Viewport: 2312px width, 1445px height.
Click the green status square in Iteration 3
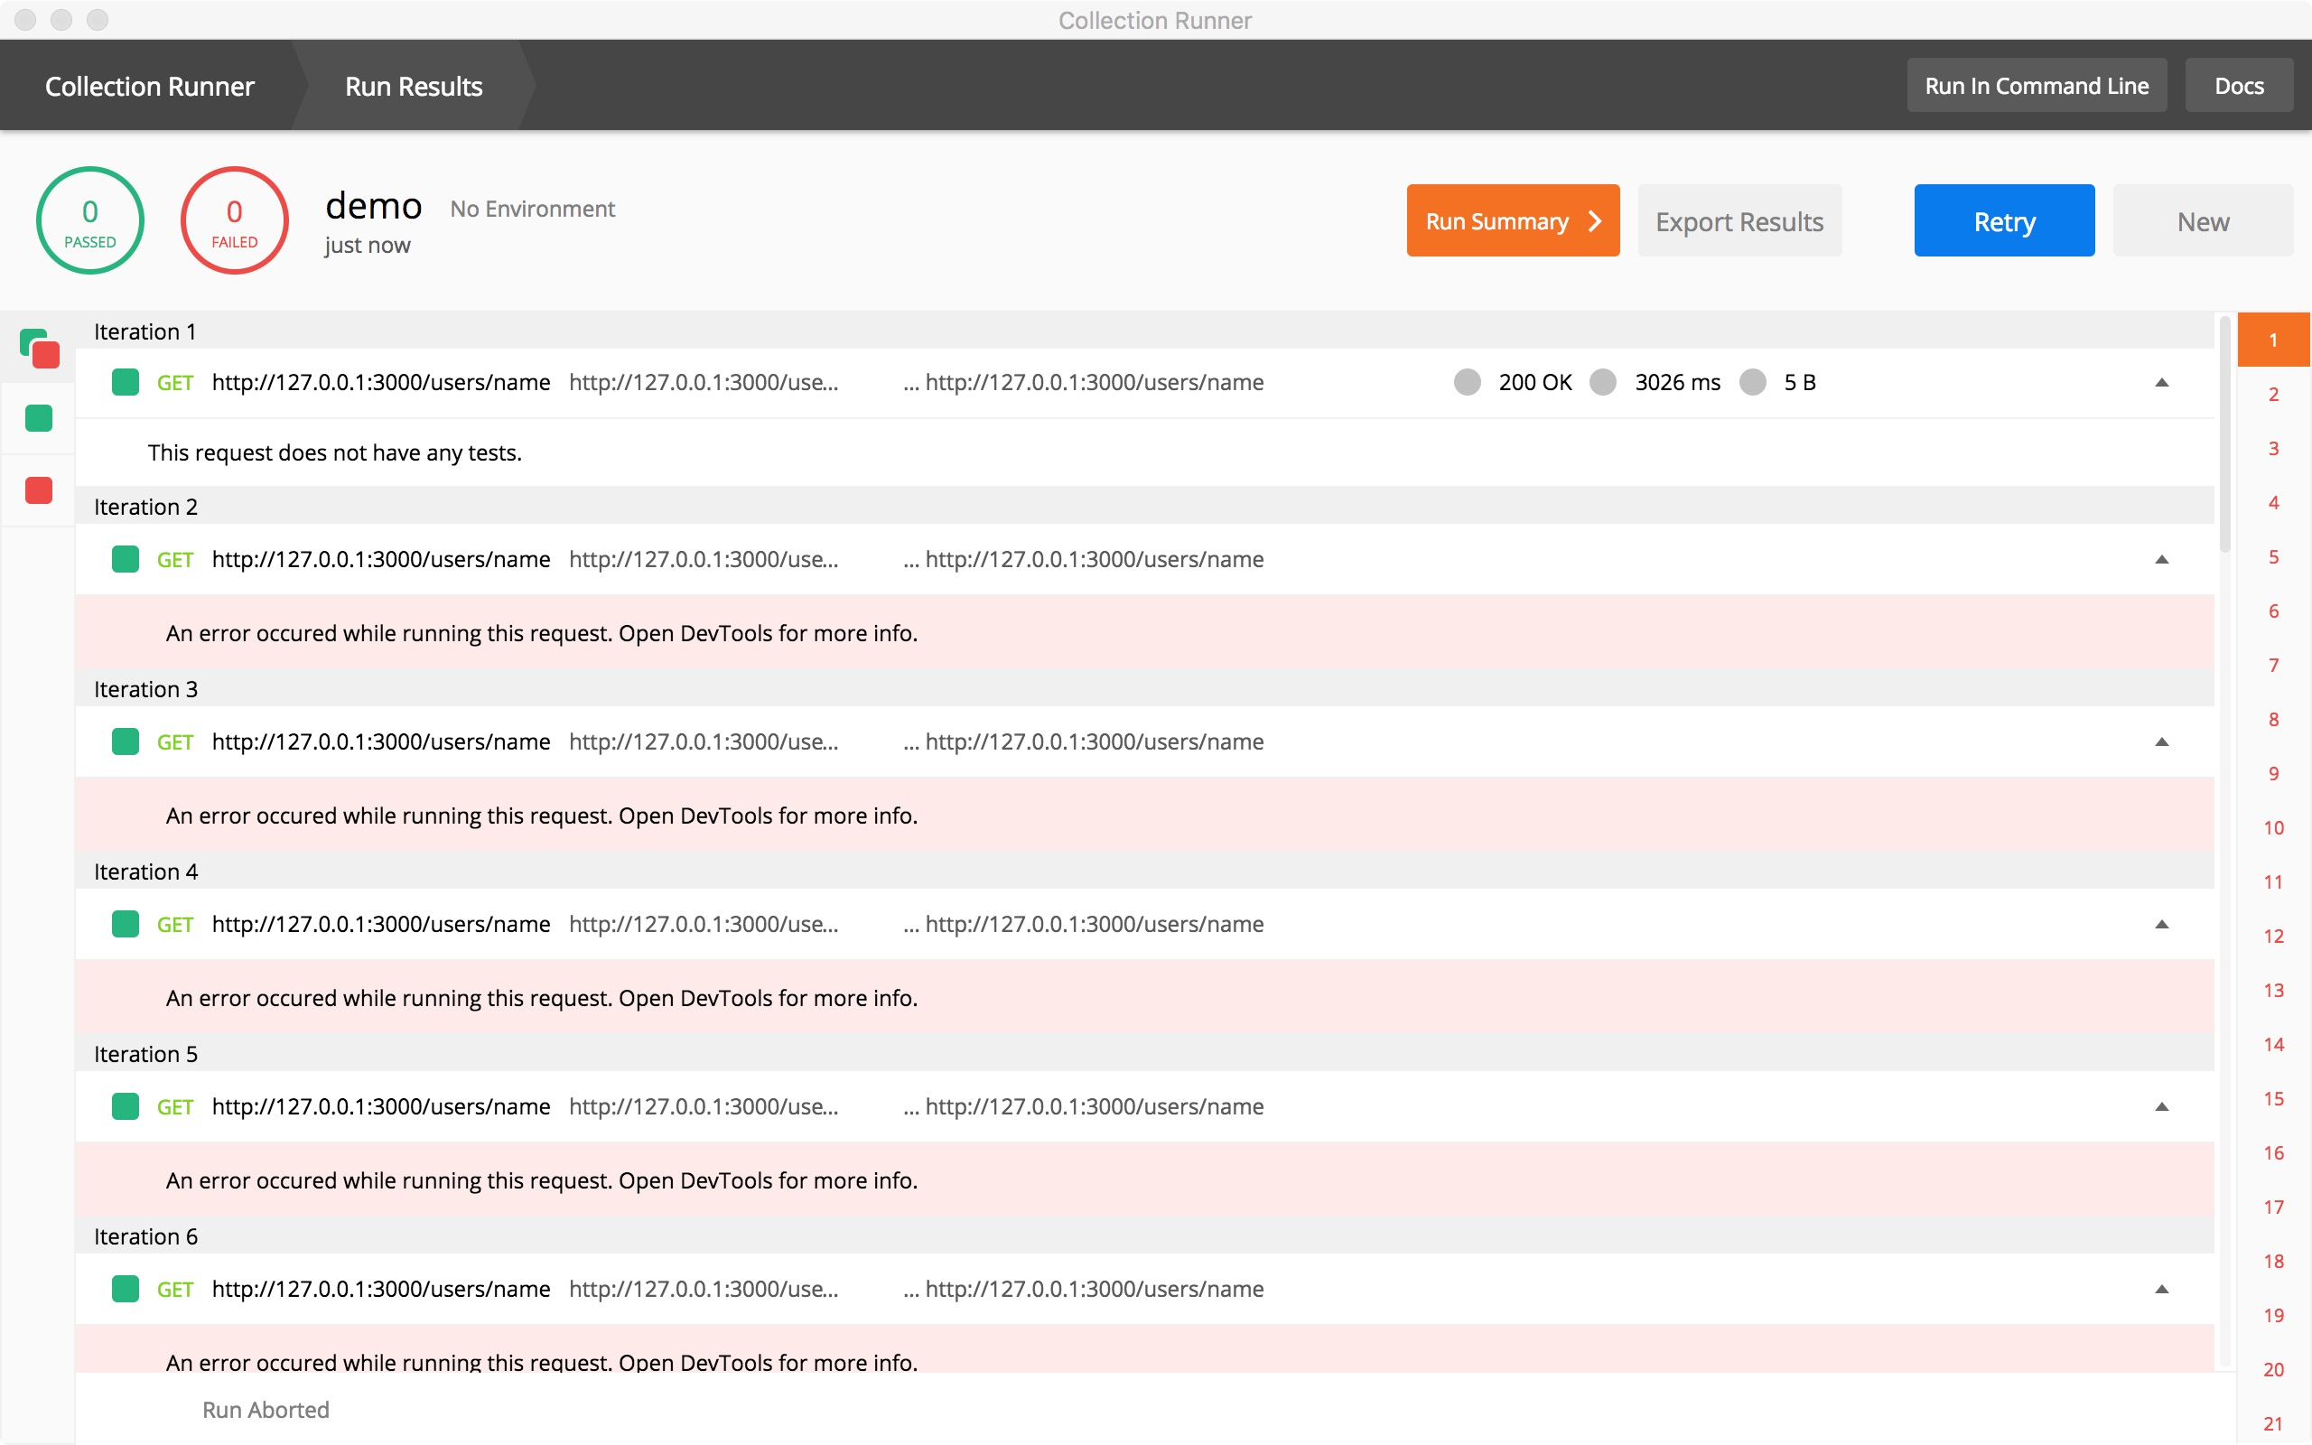[126, 741]
